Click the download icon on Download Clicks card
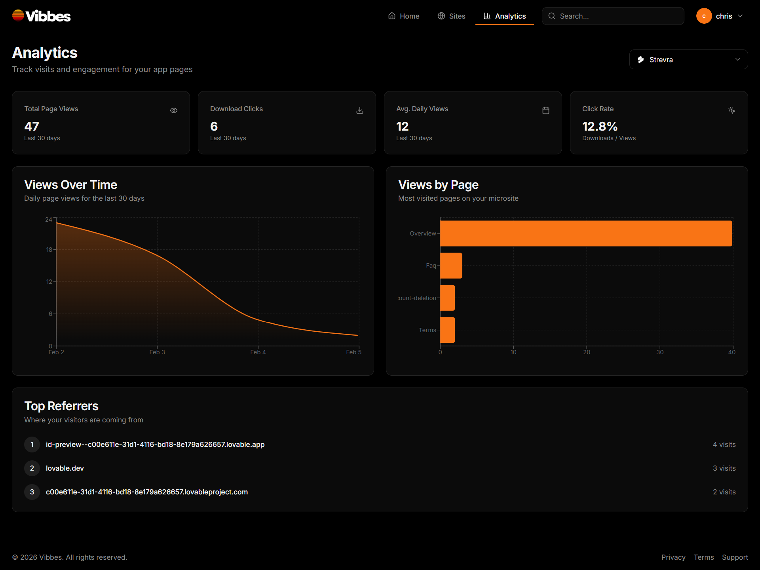The image size is (760, 570). (x=359, y=110)
